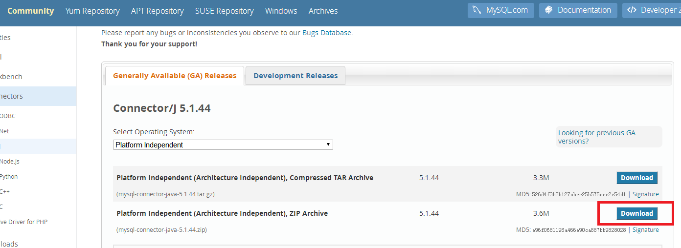Open the Net connector sidebar link
This screenshot has width=681, height=248.
[4, 131]
